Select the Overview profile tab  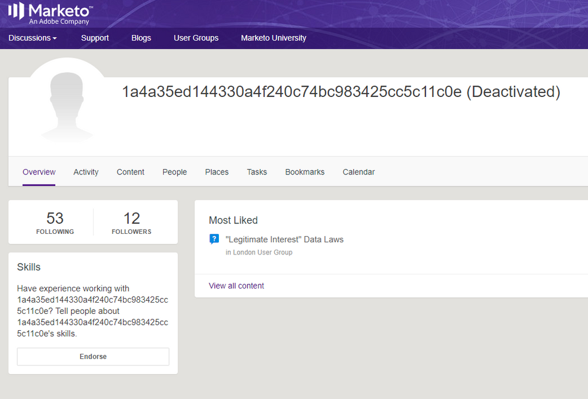(39, 172)
